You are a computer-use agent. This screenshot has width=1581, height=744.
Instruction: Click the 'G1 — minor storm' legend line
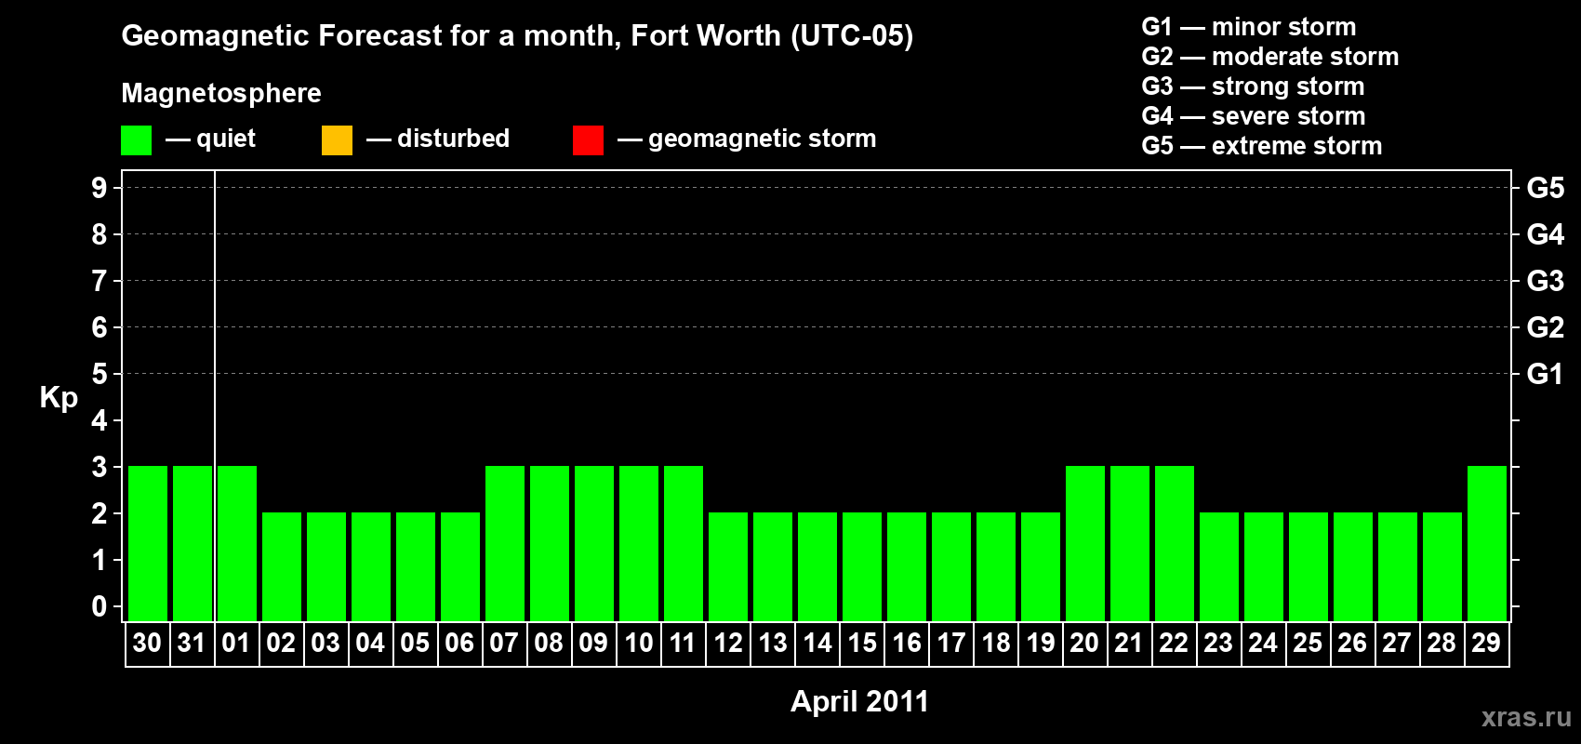pos(1248,27)
